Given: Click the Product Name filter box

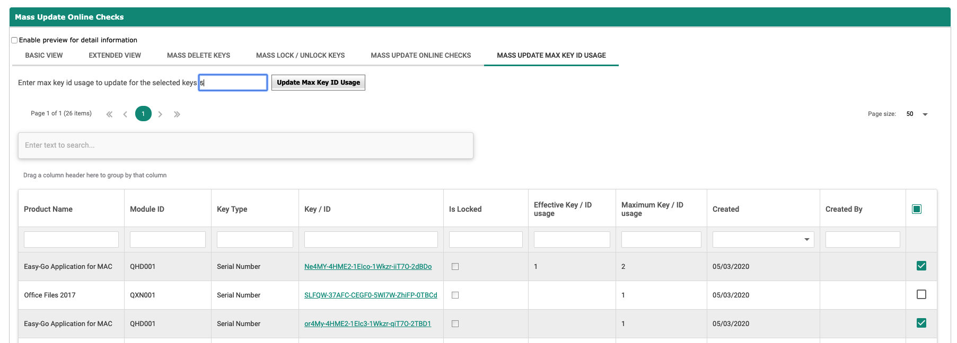Looking at the screenshot, I should tap(71, 240).
